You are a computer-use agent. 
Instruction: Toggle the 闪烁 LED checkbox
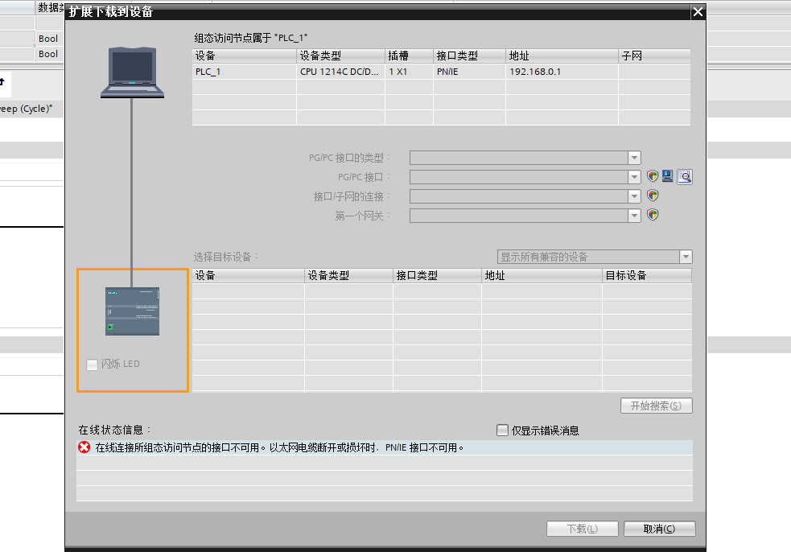92,365
